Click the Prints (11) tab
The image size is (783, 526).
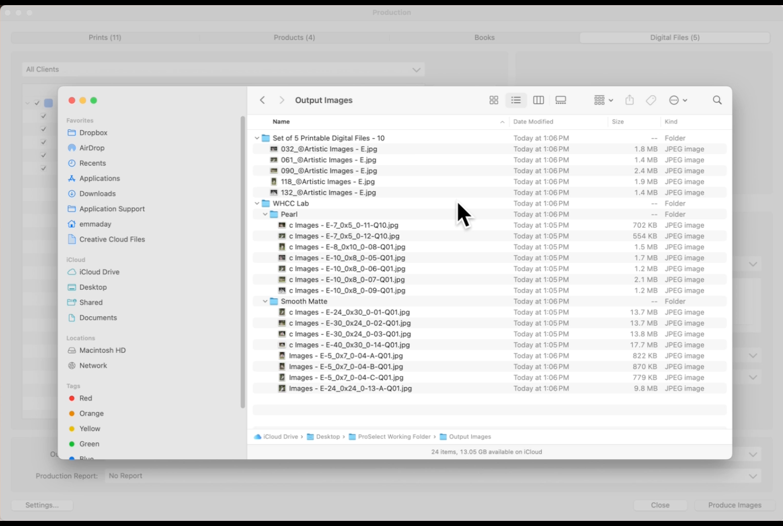[x=105, y=37]
